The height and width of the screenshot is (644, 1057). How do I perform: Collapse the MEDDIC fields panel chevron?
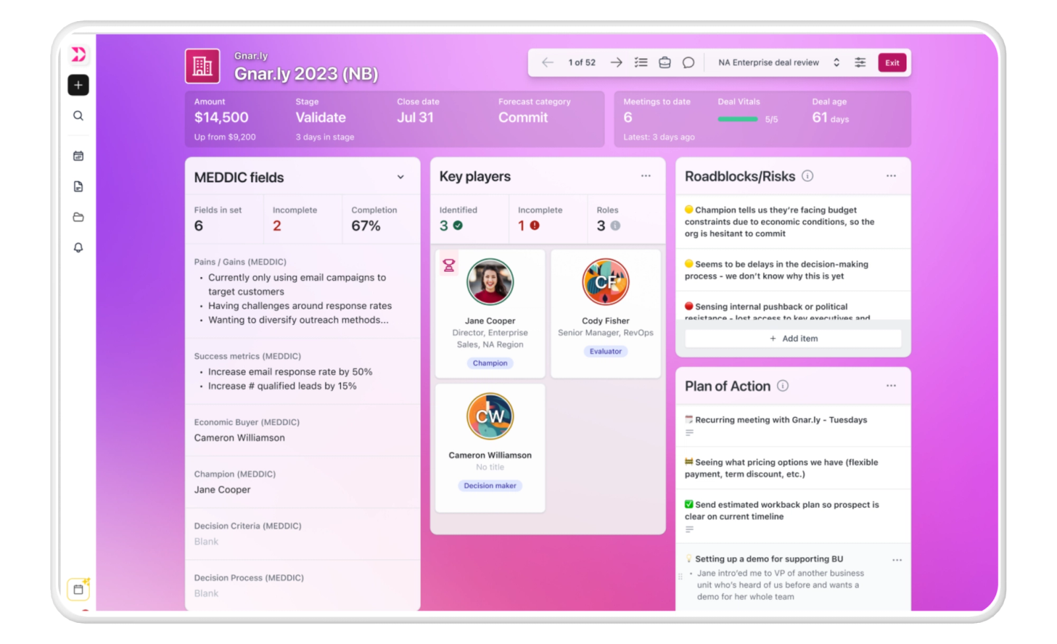click(x=400, y=177)
